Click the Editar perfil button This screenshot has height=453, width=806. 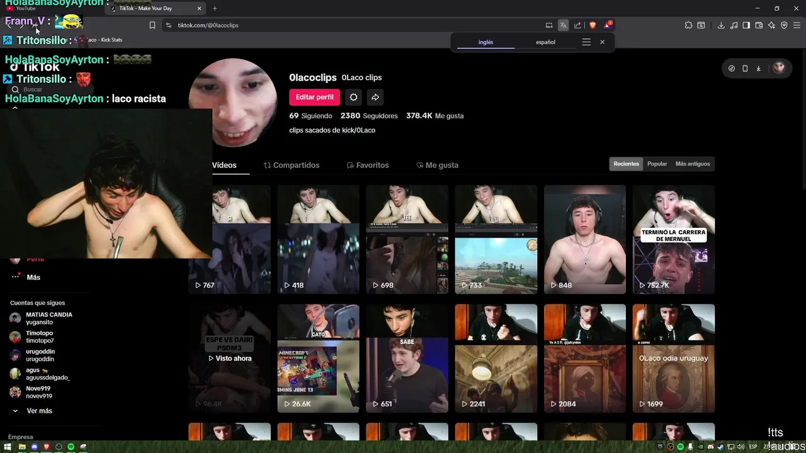click(314, 97)
